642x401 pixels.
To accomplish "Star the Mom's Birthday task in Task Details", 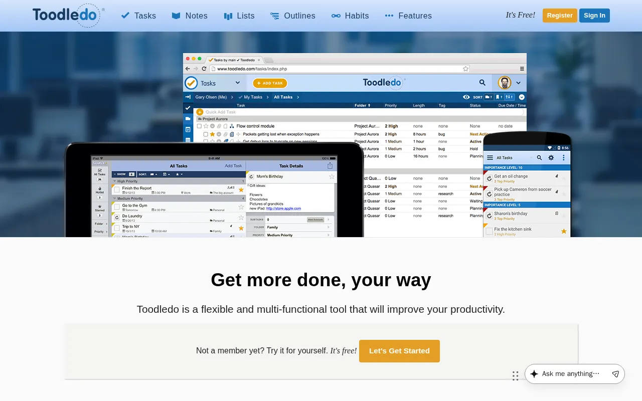I will [332, 176].
